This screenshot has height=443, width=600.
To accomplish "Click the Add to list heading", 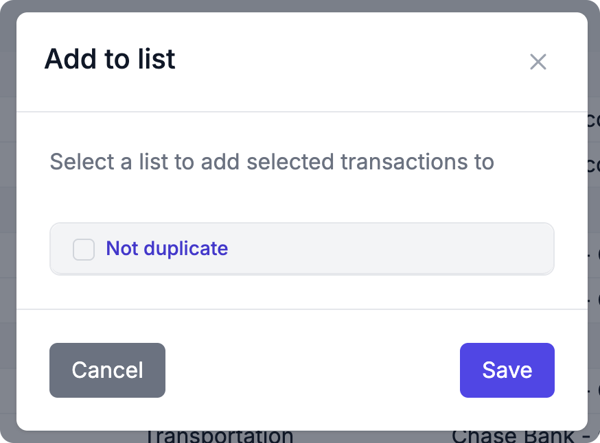I will (x=110, y=59).
